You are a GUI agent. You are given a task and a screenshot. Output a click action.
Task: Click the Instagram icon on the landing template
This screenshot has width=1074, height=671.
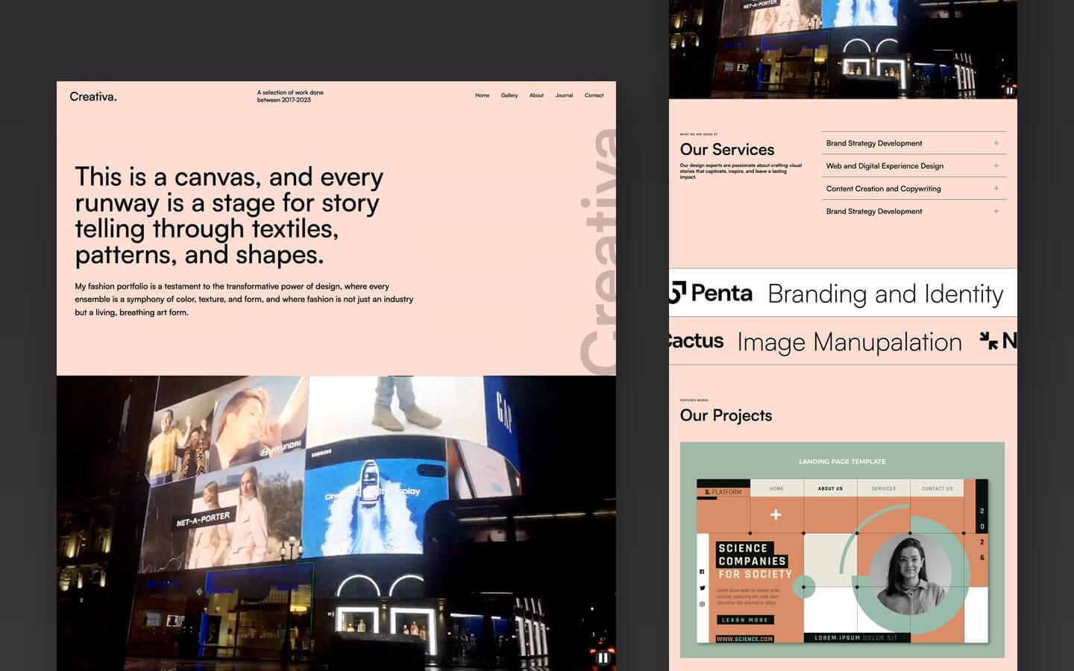tap(702, 603)
